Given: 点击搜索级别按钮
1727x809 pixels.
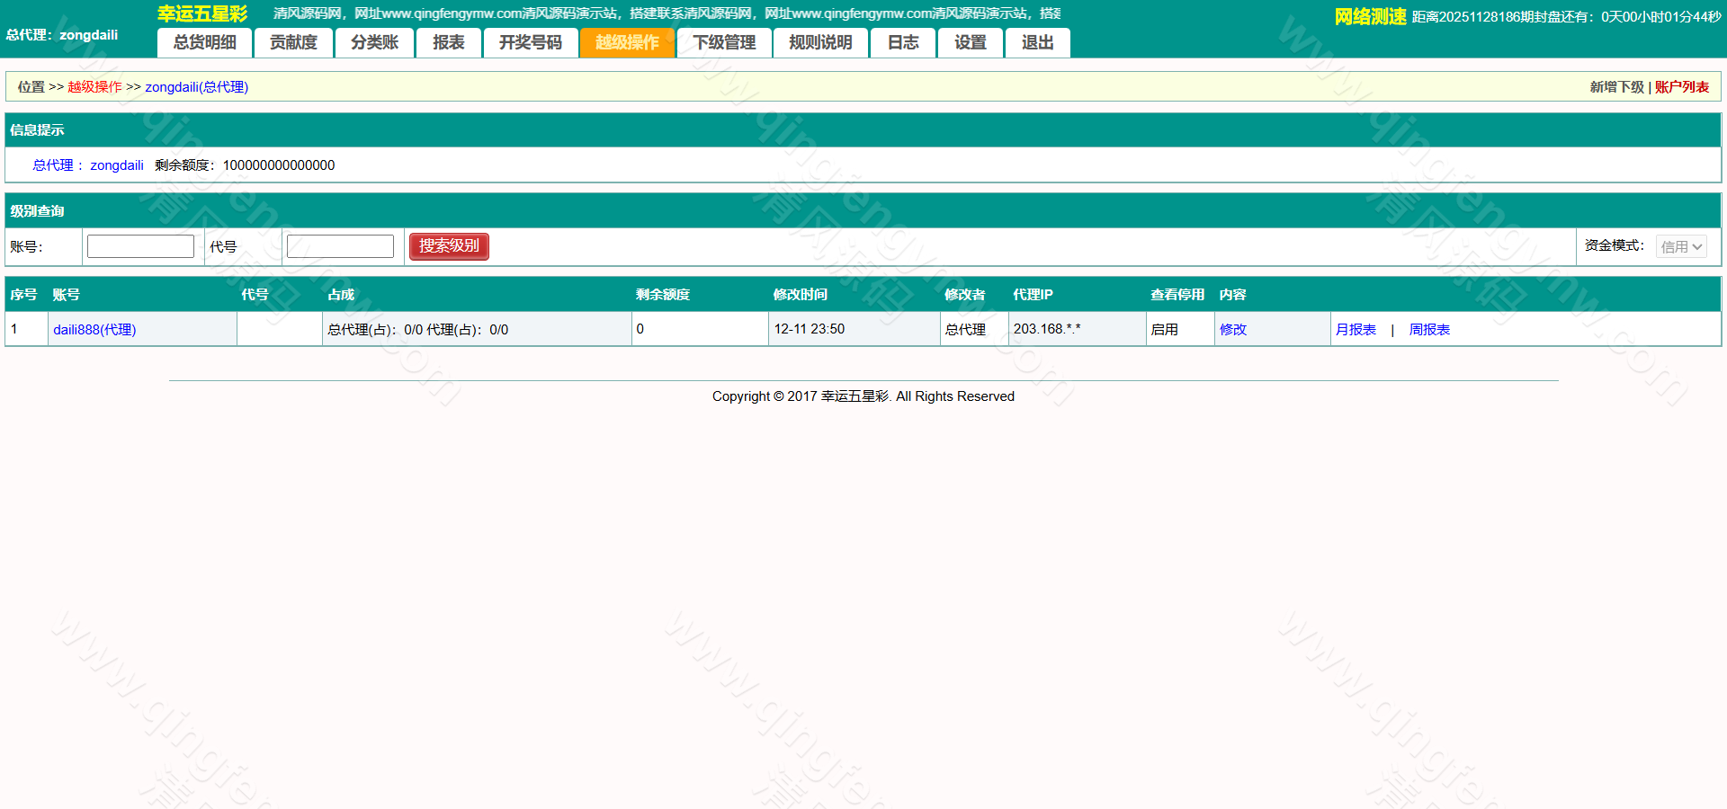Looking at the screenshot, I should 448,245.
